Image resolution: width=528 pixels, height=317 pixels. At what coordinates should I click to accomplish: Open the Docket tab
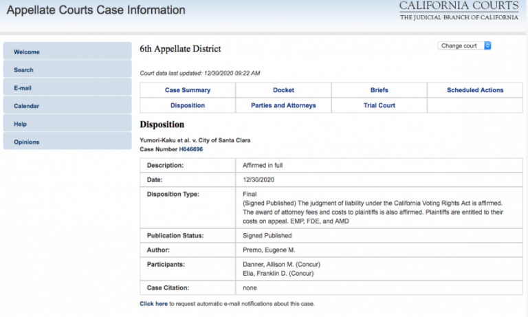coord(283,90)
